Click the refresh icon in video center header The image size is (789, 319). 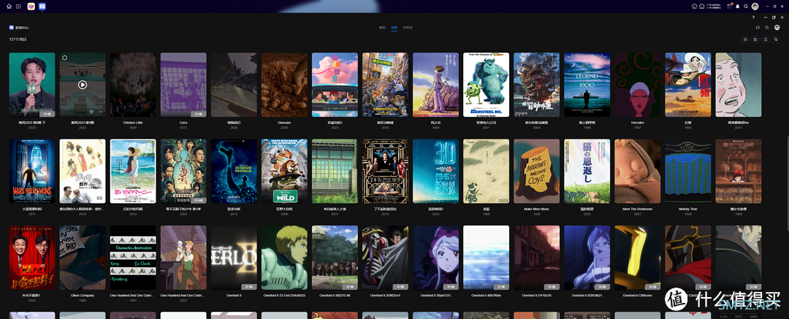pyautogui.click(x=758, y=28)
